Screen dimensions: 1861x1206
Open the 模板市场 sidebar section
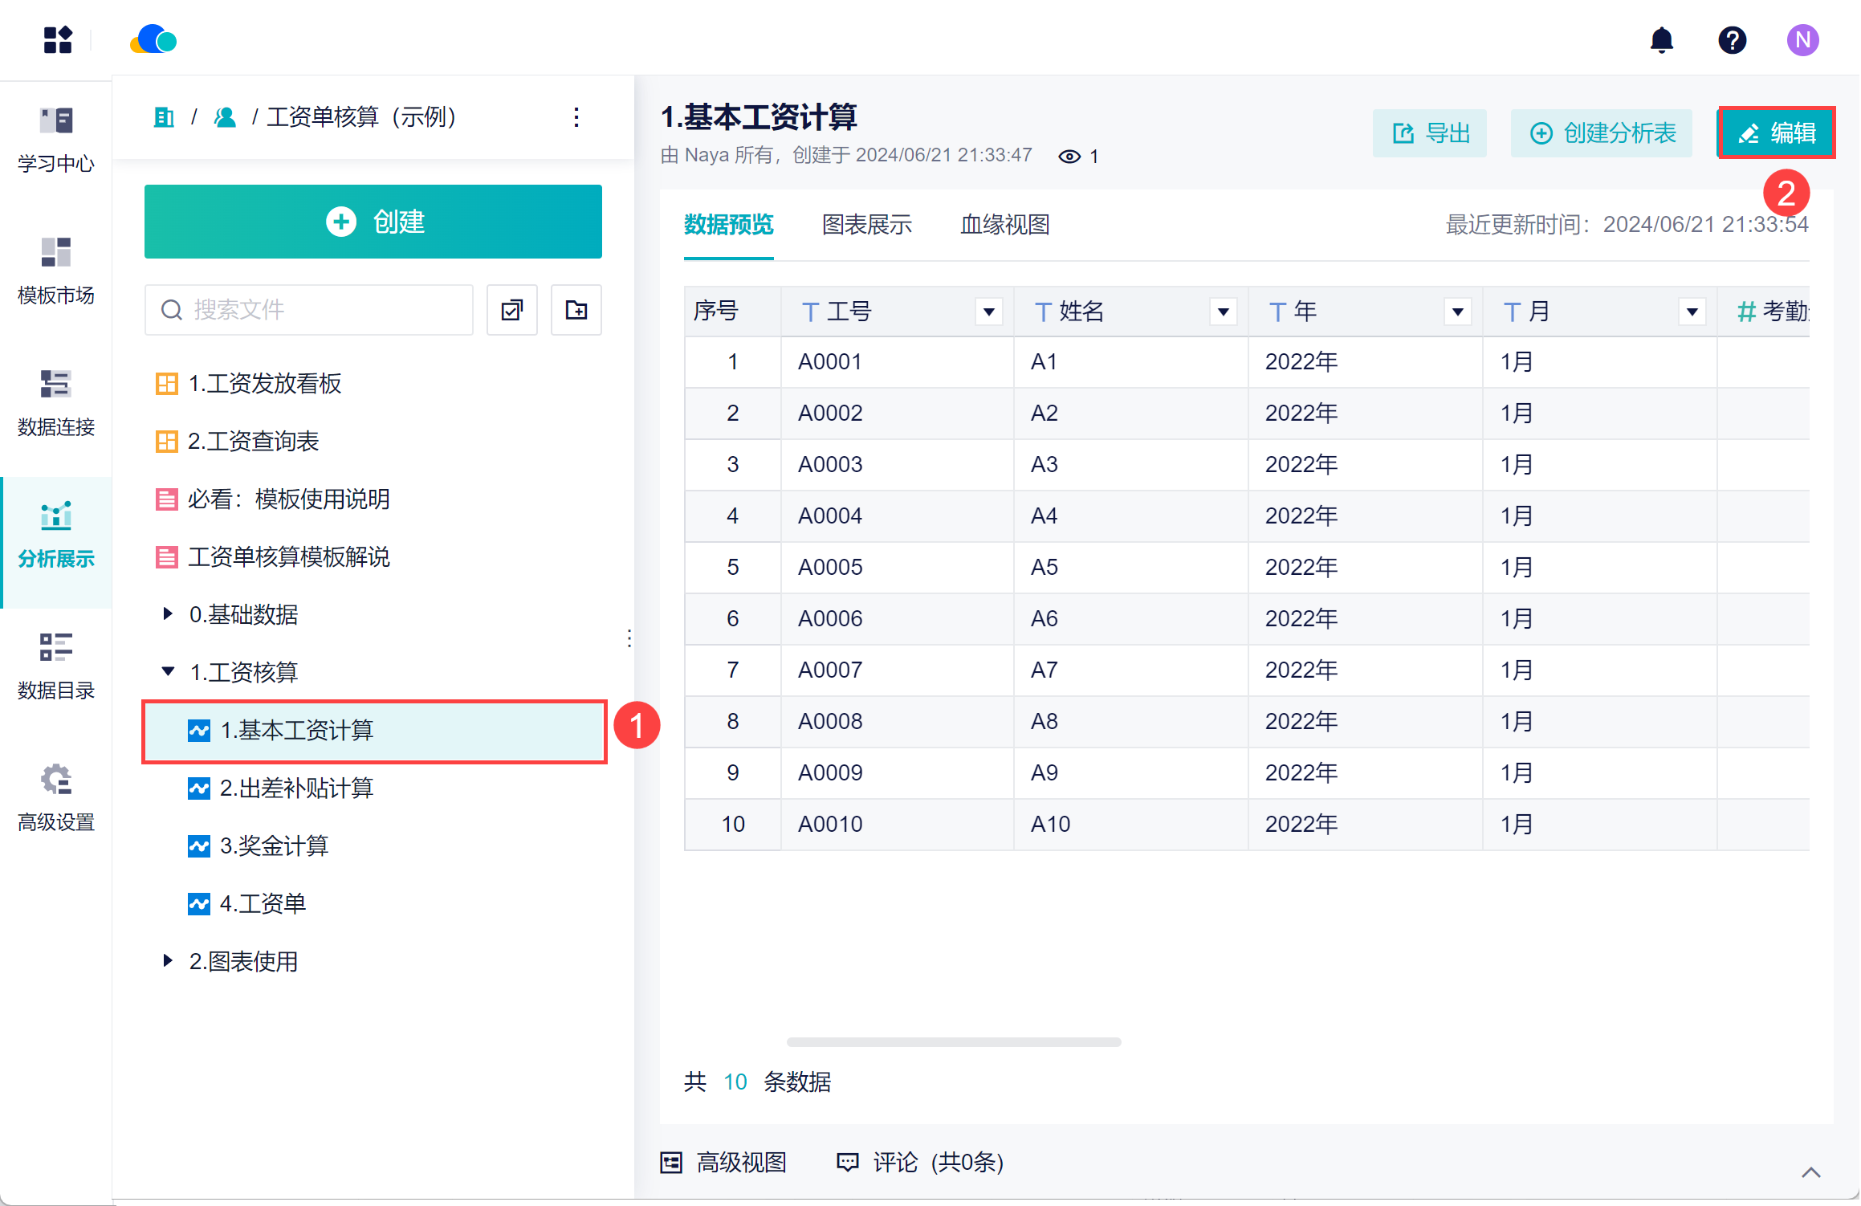pos(55,271)
